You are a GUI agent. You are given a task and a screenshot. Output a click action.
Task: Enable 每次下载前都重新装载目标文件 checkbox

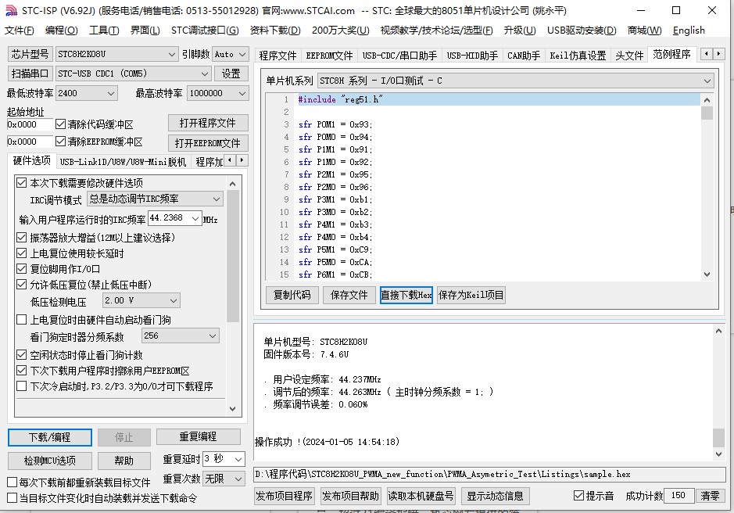(x=13, y=482)
